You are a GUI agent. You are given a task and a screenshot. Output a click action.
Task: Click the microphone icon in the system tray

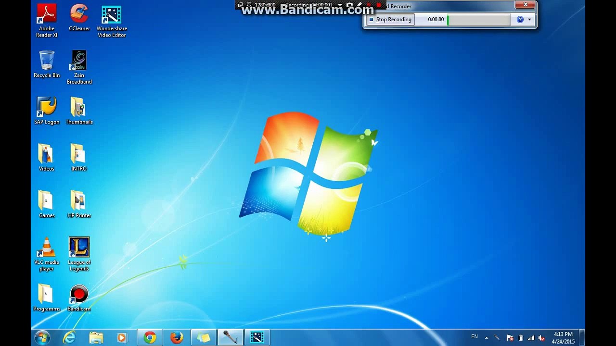(497, 338)
